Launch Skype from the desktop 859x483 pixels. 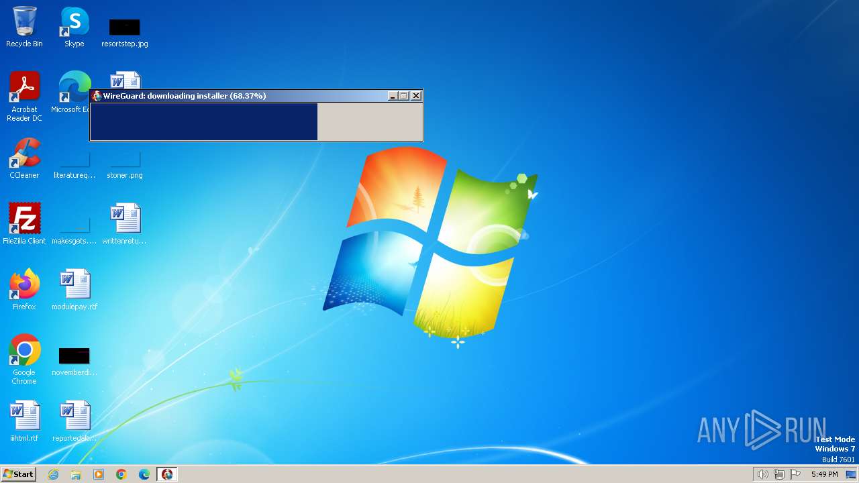tap(74, 27)
